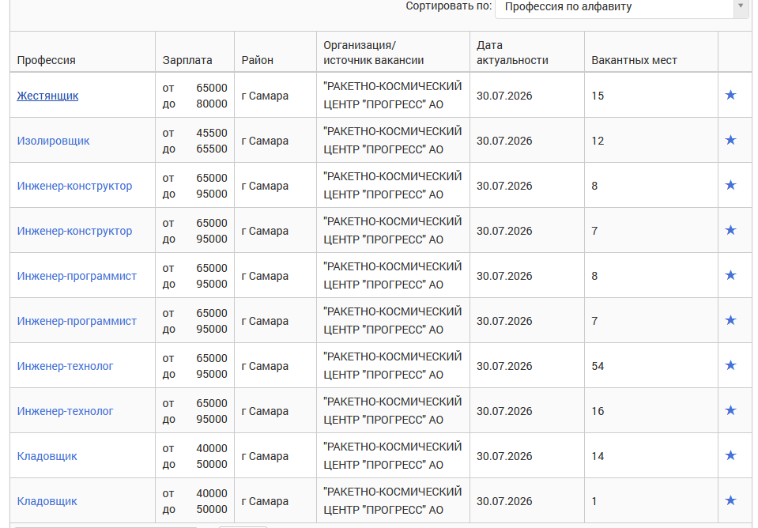Click the 'Сортировать по:' label
758x528 pixels.
coord(449,6)
